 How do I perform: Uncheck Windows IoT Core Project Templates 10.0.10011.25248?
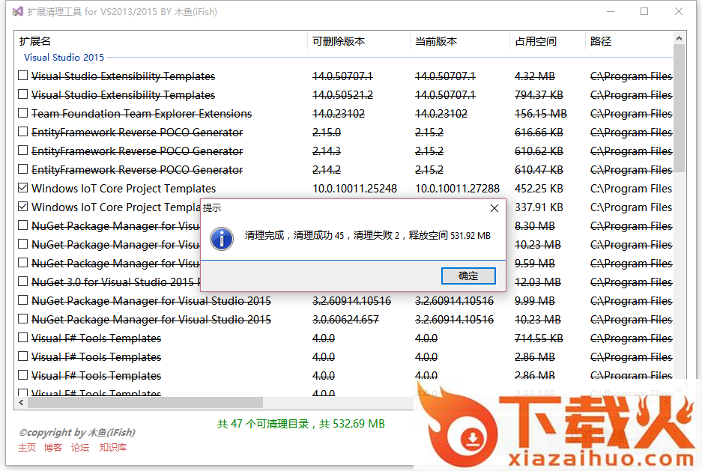tap(22, 188)
